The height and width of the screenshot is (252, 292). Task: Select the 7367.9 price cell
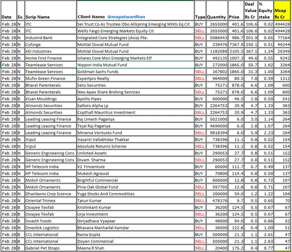[x=236, y=45]
